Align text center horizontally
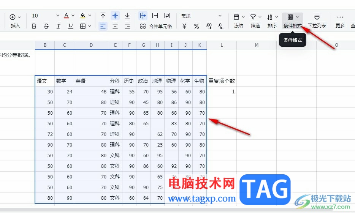Screen dimensions: 355x213 click(x=115, y=26)
